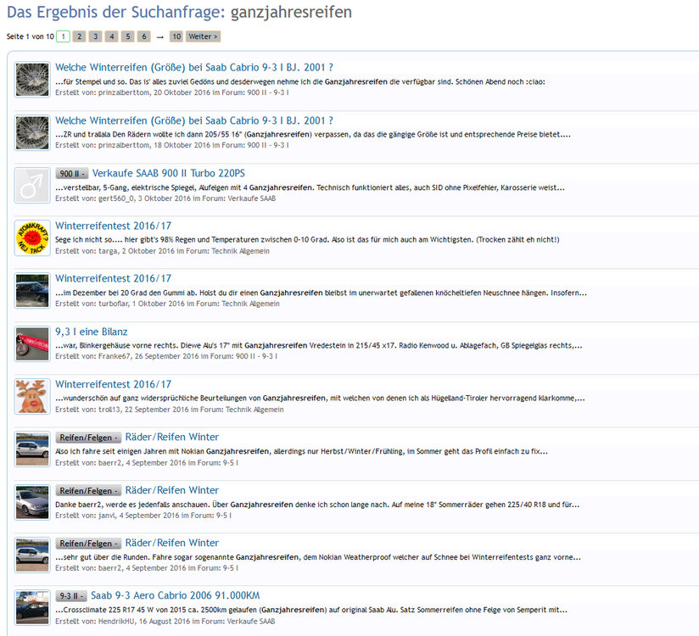The image size is (699, 636).
Task: Click Reifen/Felgen tag on Also ich fahre post
Action: point(88,438)
